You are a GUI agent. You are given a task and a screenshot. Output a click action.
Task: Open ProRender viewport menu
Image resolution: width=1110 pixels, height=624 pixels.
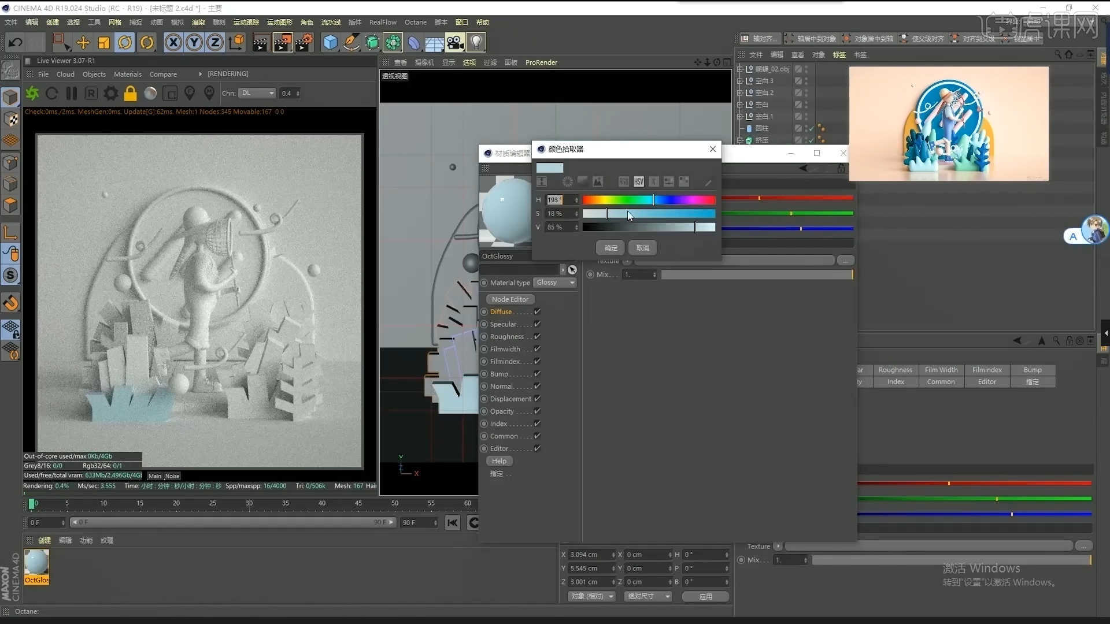click(541, 62)
